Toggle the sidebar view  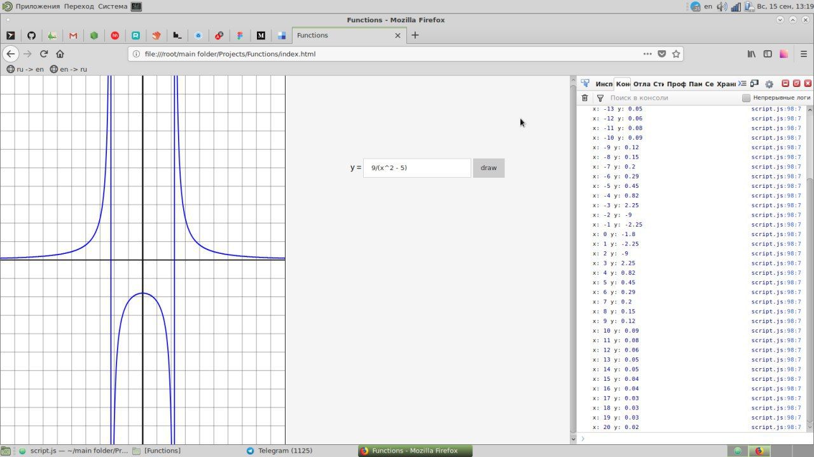pyautogui.click(x=768, y=54)
